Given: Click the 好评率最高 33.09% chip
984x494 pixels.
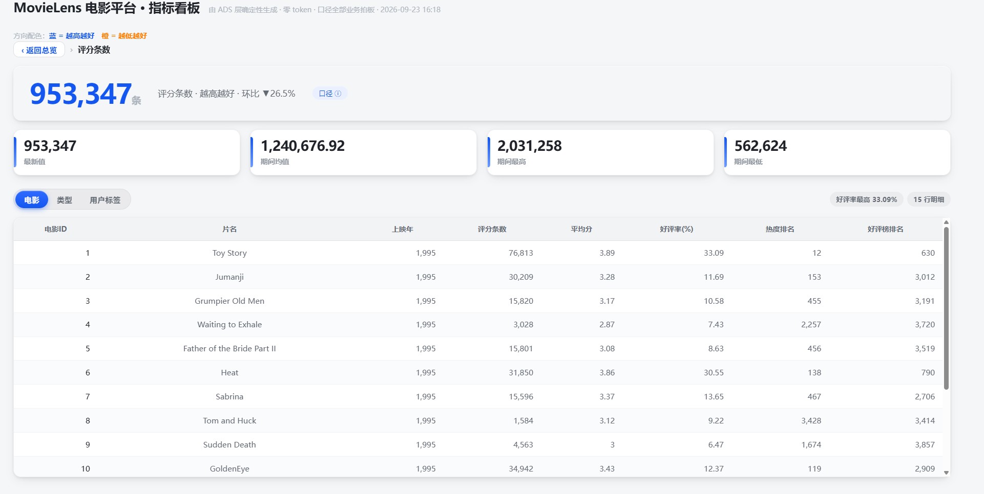Looking at the screenshot, I should (866, 199).
